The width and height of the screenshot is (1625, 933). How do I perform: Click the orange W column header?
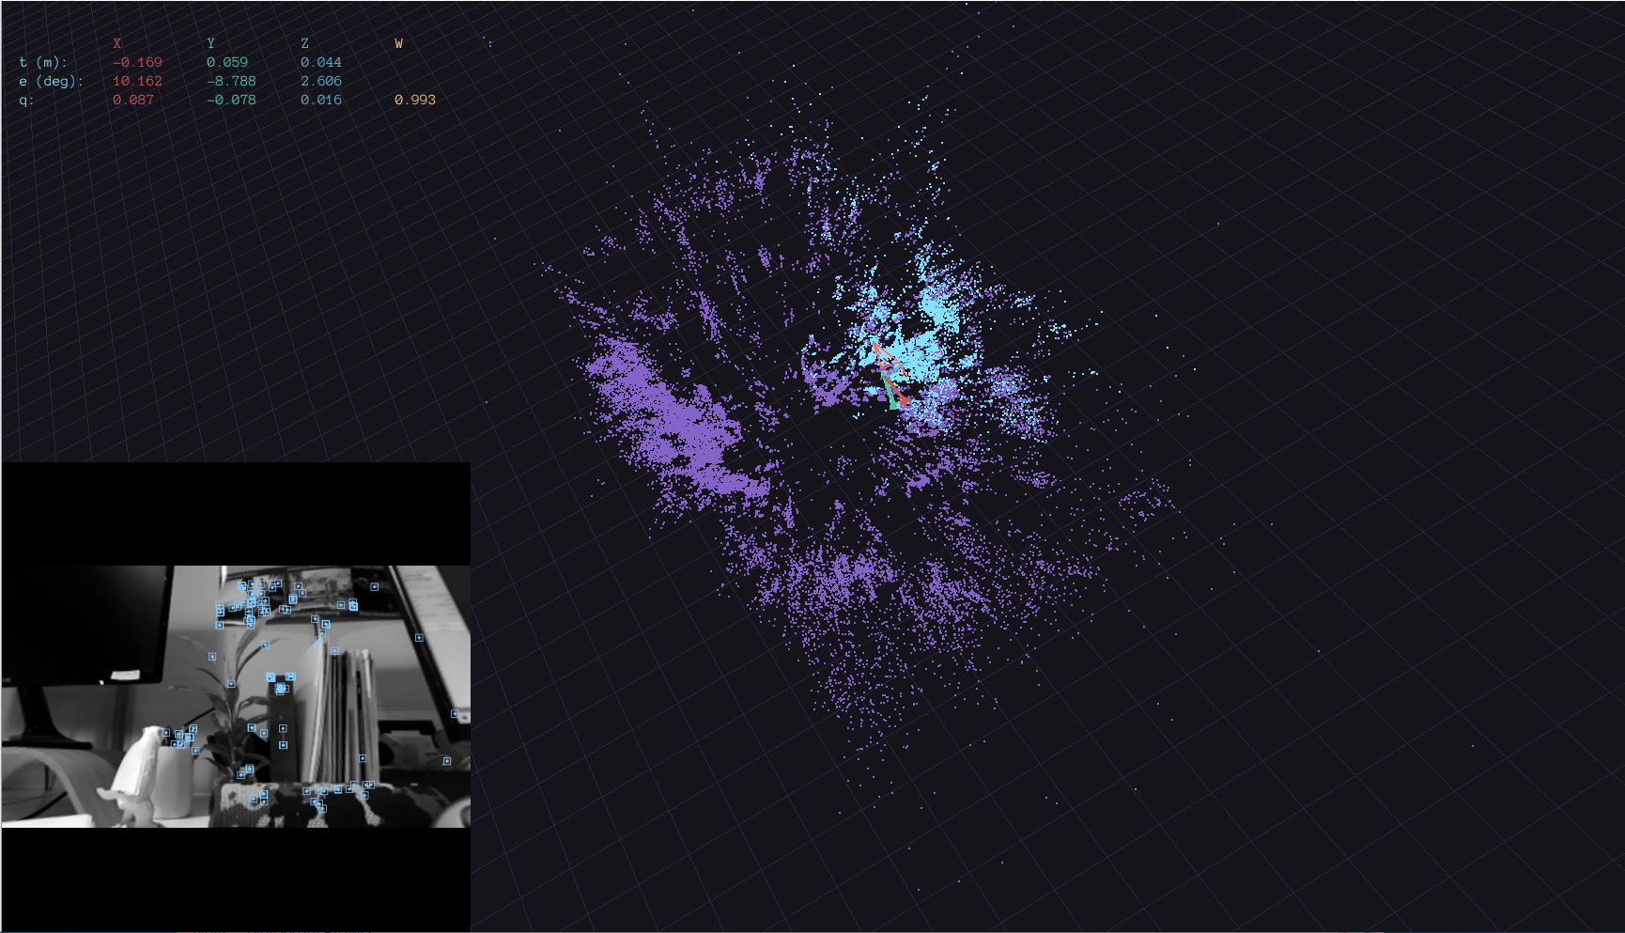399,44
